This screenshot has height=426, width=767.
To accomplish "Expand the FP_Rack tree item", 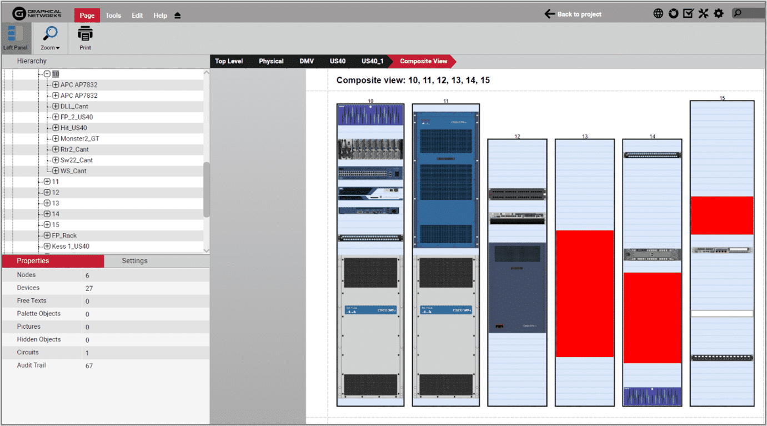I will (47, 235).
